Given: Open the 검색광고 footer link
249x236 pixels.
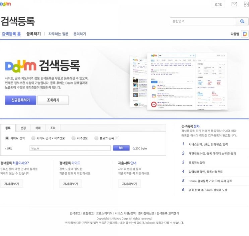Looking at the screenshot, I should click(x=75, y=214).
